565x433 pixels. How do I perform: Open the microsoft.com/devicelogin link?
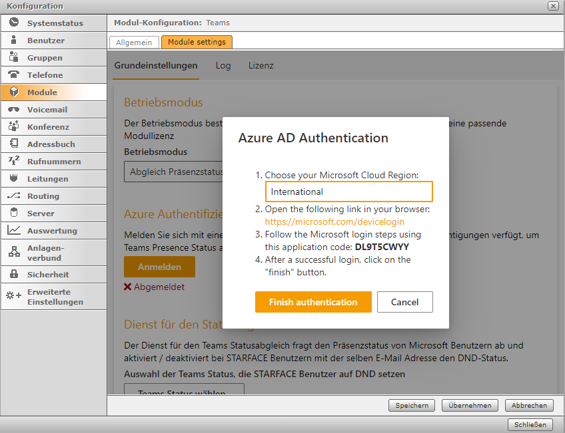pos(334,221)
